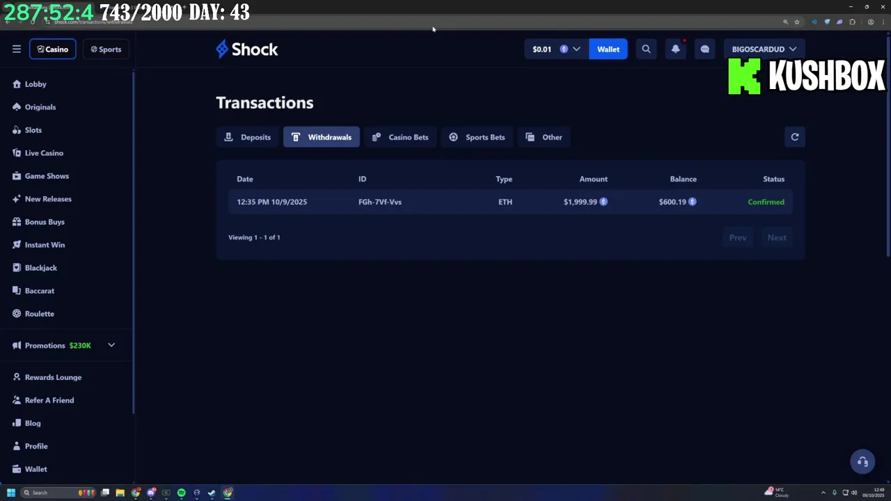Switch to the Casino section
The width and height of the screenshot is (891, 501).
pyautogui.click(x=53, y=49)
